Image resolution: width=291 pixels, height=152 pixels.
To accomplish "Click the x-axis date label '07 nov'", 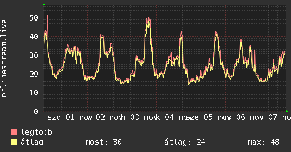I will [279, 117].
